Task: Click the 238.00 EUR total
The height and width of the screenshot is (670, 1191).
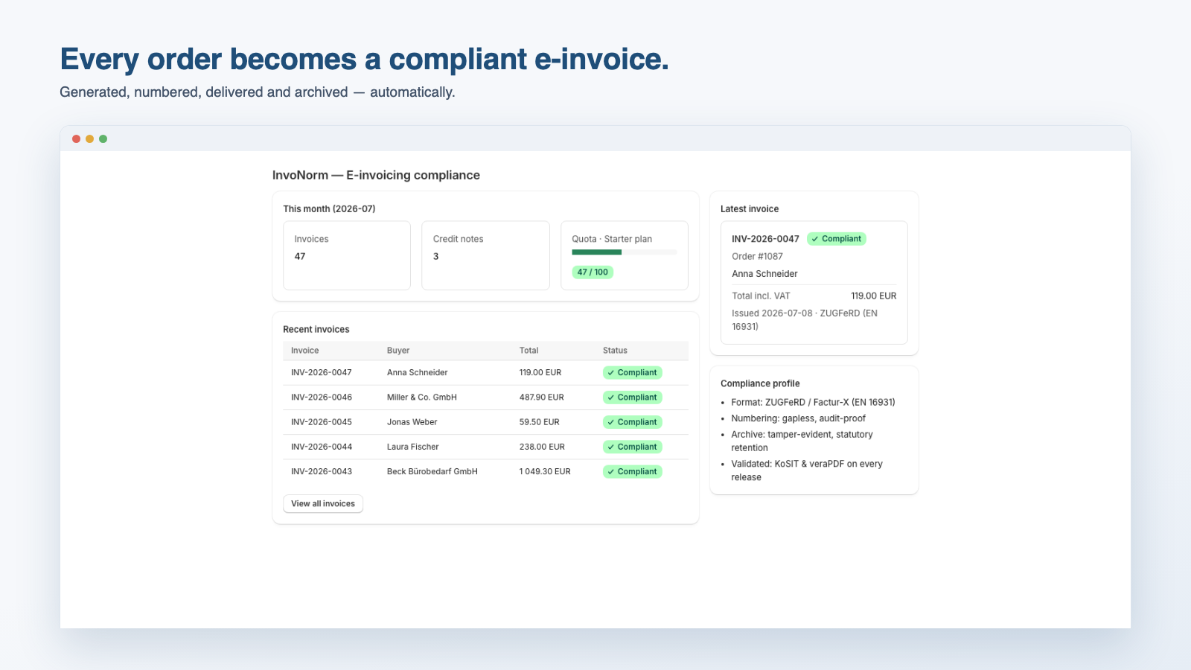Action: 542,447
